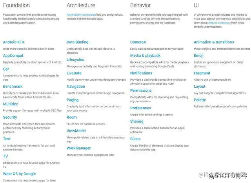Open the Data Binding link
This screenshot has width=251, height=183.
coord(77,42)
